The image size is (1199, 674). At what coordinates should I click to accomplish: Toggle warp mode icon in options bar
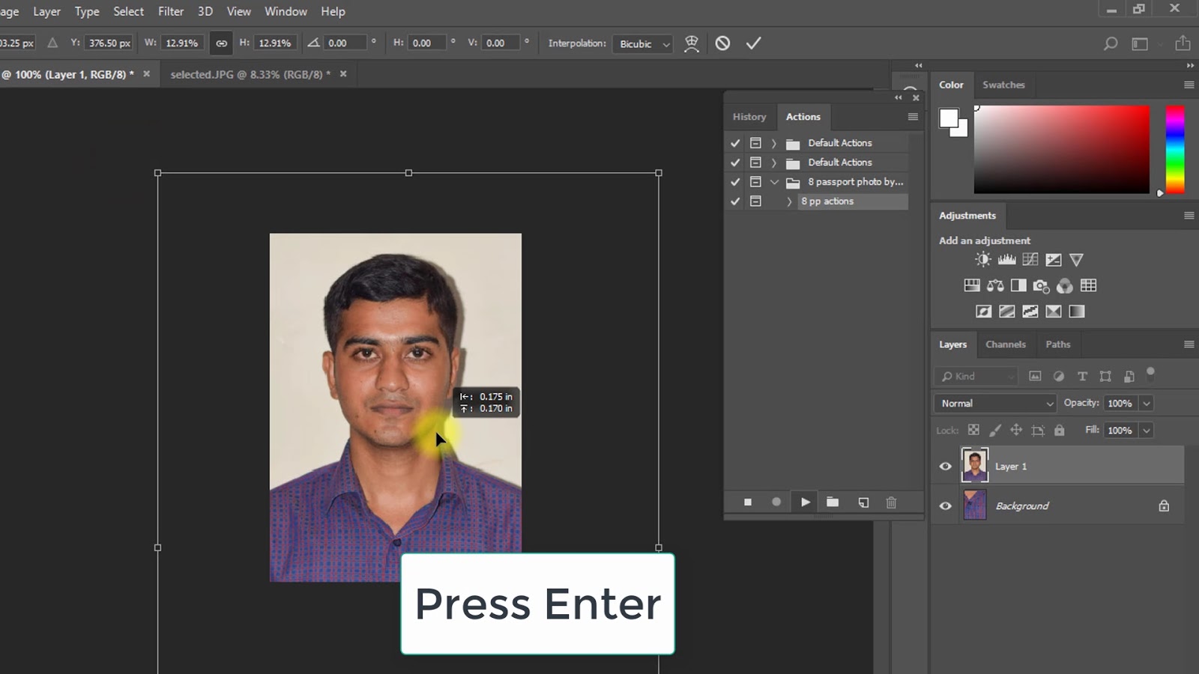pyautogui.click(x=692, y=43)
